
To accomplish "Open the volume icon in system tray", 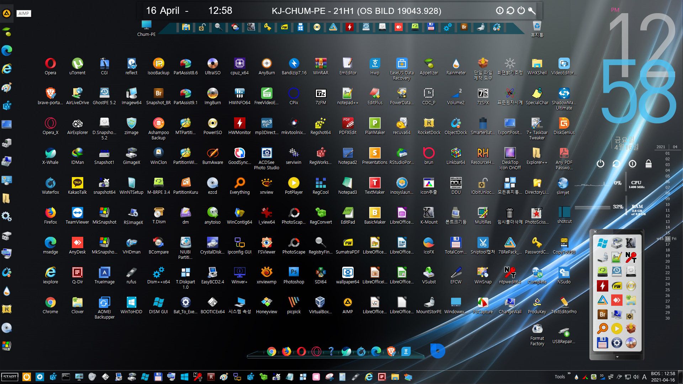I will (636, 377).
